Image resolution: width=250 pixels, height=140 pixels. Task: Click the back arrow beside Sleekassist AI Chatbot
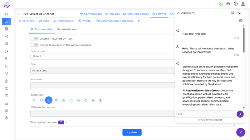18,14
